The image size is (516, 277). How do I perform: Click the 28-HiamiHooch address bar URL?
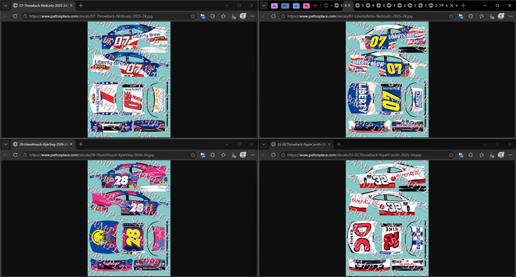[92, 154]
